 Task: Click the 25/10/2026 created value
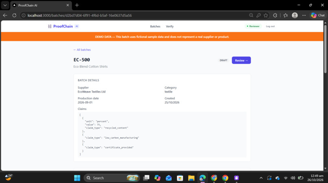coord(172,102)
